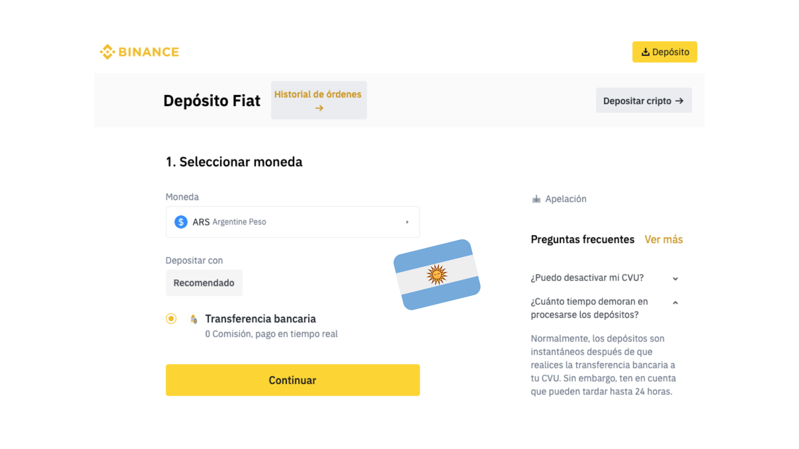Click the Binance diamond logo icon

tap(107, 52)
